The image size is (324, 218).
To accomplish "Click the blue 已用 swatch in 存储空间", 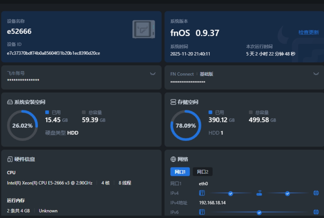I will 210,112.
